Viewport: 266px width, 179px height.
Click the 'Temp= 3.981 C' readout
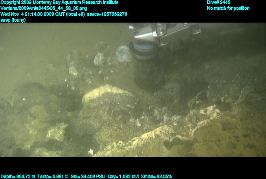click(53, 176)
